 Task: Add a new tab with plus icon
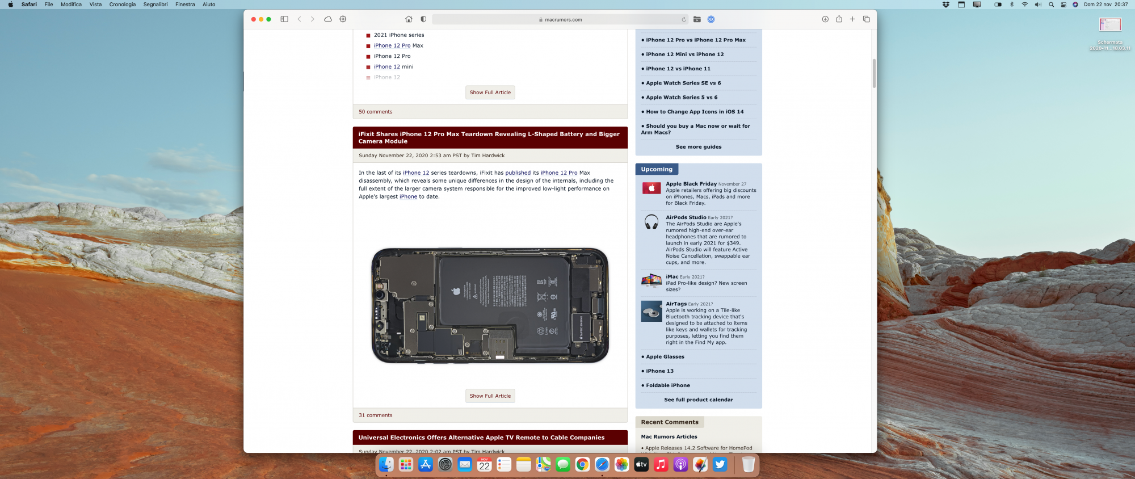click(852, 19)
